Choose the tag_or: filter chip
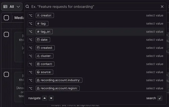 coord(44,32)
